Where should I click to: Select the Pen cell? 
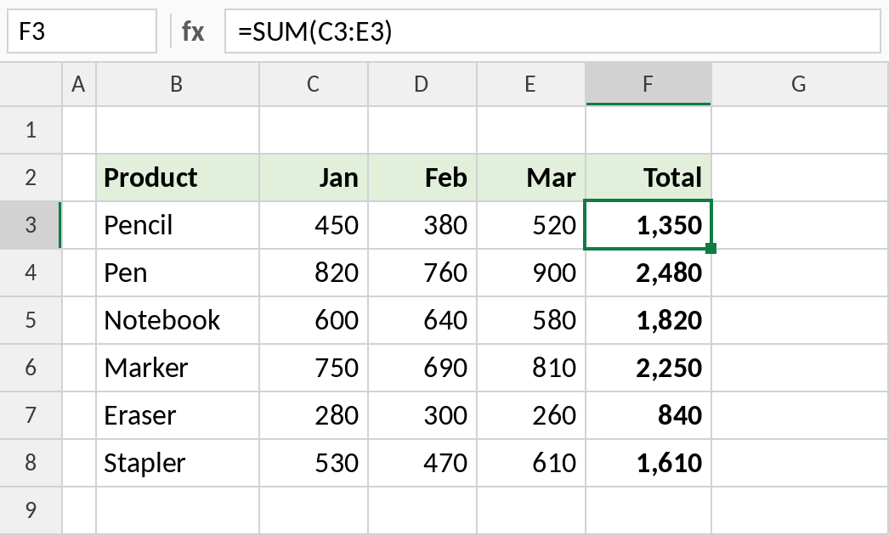click(178, 273)
